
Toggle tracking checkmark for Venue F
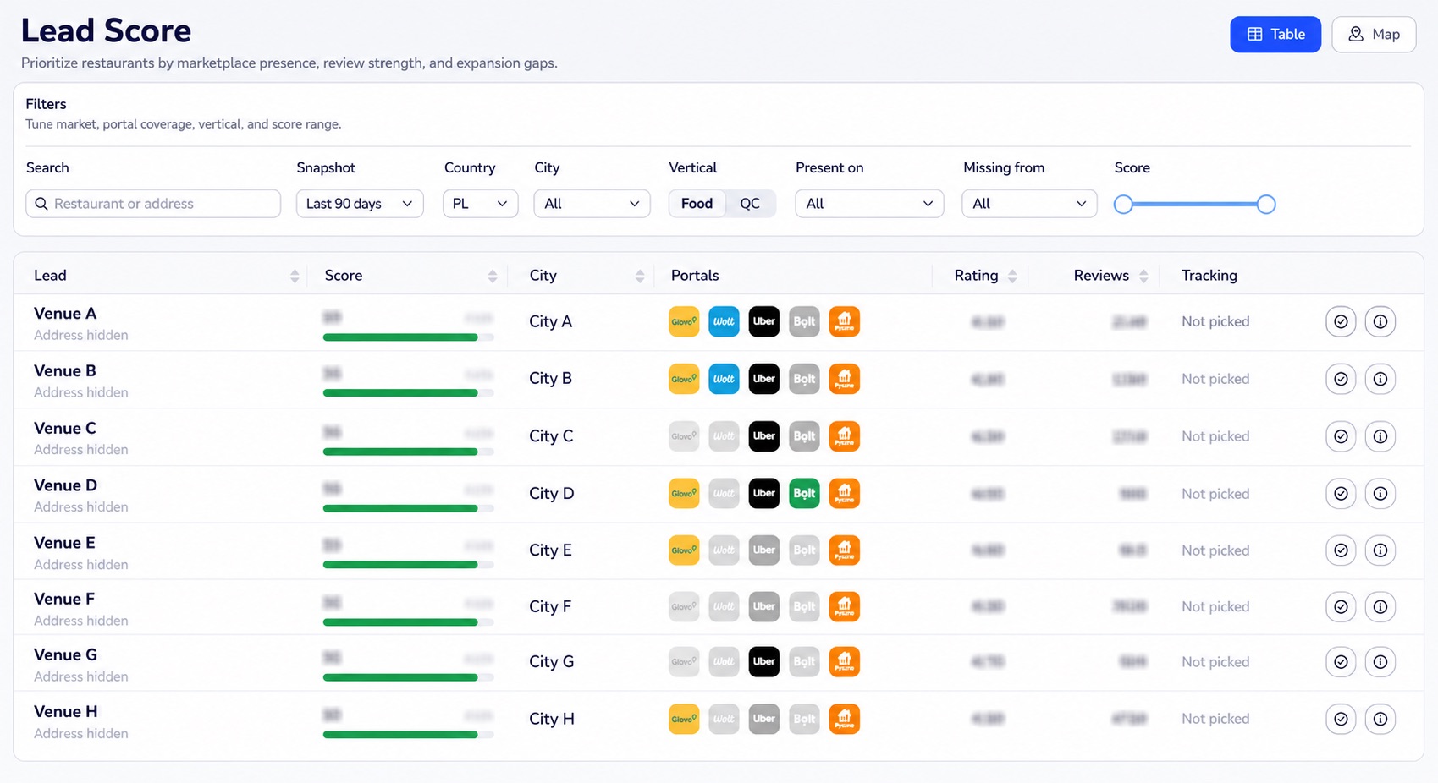pyautogui.click(x=1341, y=606)
